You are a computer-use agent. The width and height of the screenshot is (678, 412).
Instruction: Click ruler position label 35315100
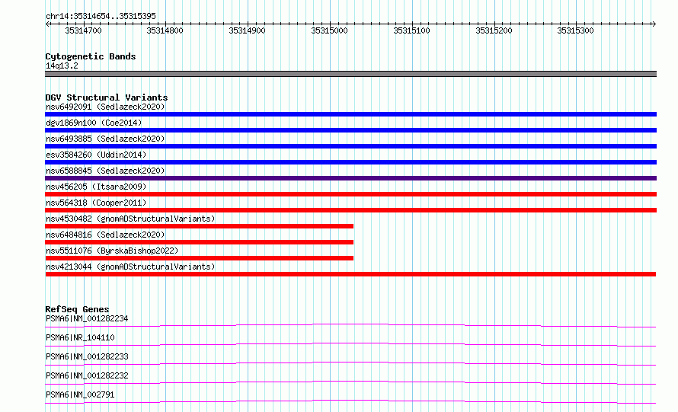(x=411, y=30)
